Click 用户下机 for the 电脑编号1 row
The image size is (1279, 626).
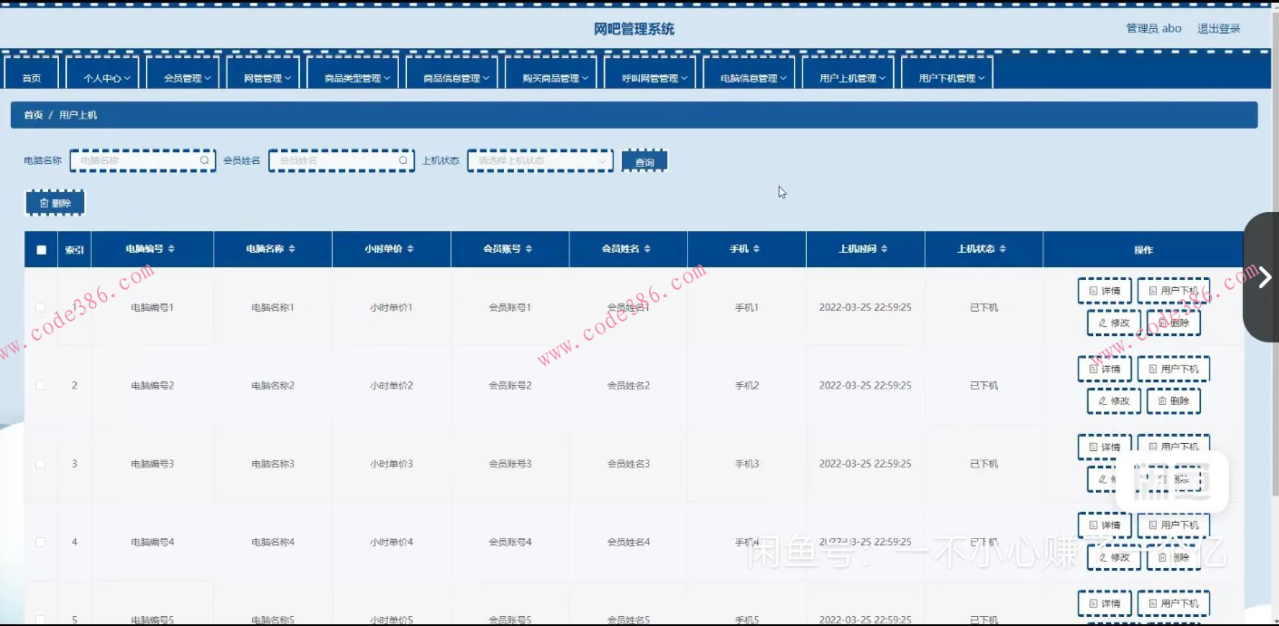1173,291
